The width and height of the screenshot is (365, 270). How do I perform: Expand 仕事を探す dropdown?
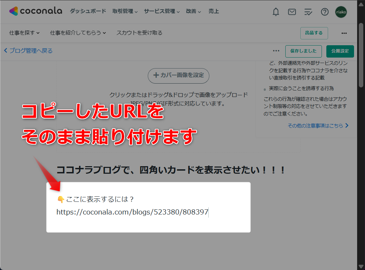click(x=24, y=33)
